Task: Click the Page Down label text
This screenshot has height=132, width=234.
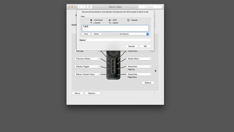Action: (132, 77)
